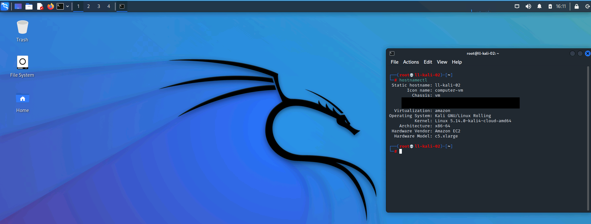Open the Help menu in terminal
The height and width of the screenshot is (224, 591).
pyautogui.click(x=457, y=62)
